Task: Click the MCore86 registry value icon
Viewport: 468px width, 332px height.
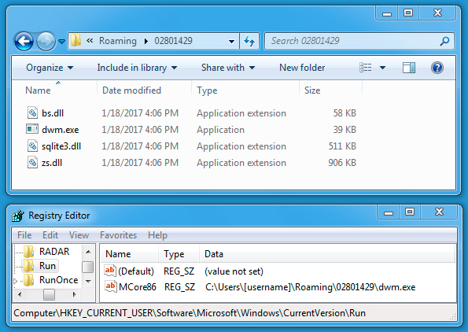Action: 110,286
